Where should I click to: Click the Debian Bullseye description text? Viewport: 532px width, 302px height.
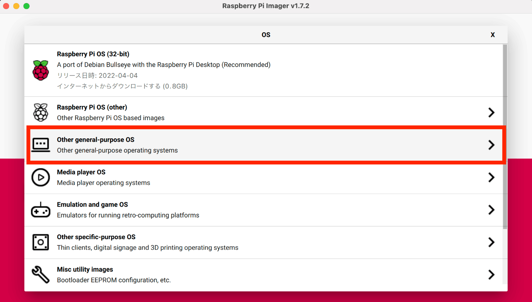click(x=164, y=65)
